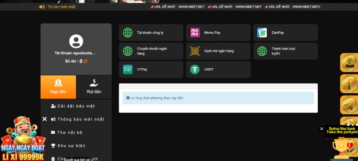Viewport: 358px width, 161px height.
Task: Close the Lì Xì promotion popup
Action: click(x=45, y=119)
